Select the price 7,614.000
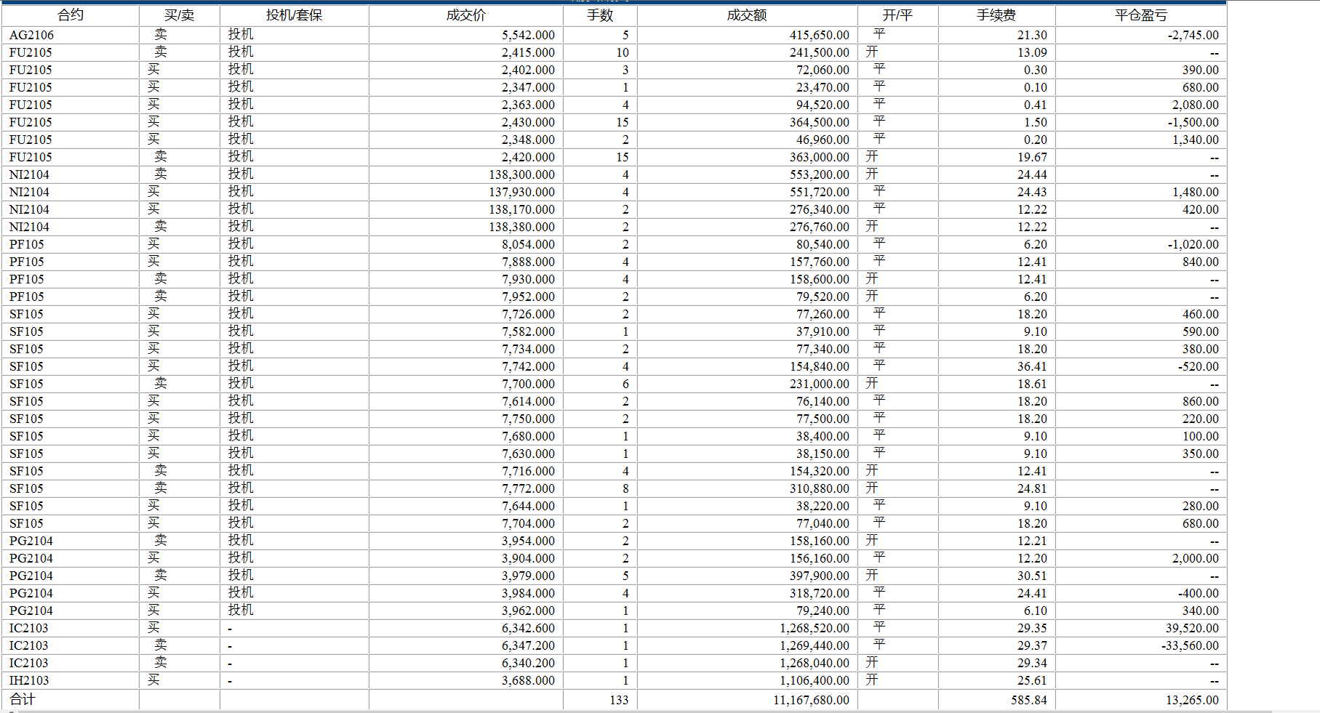The width and height of the screenshot is (1320, 713). (x=528, y=401)
